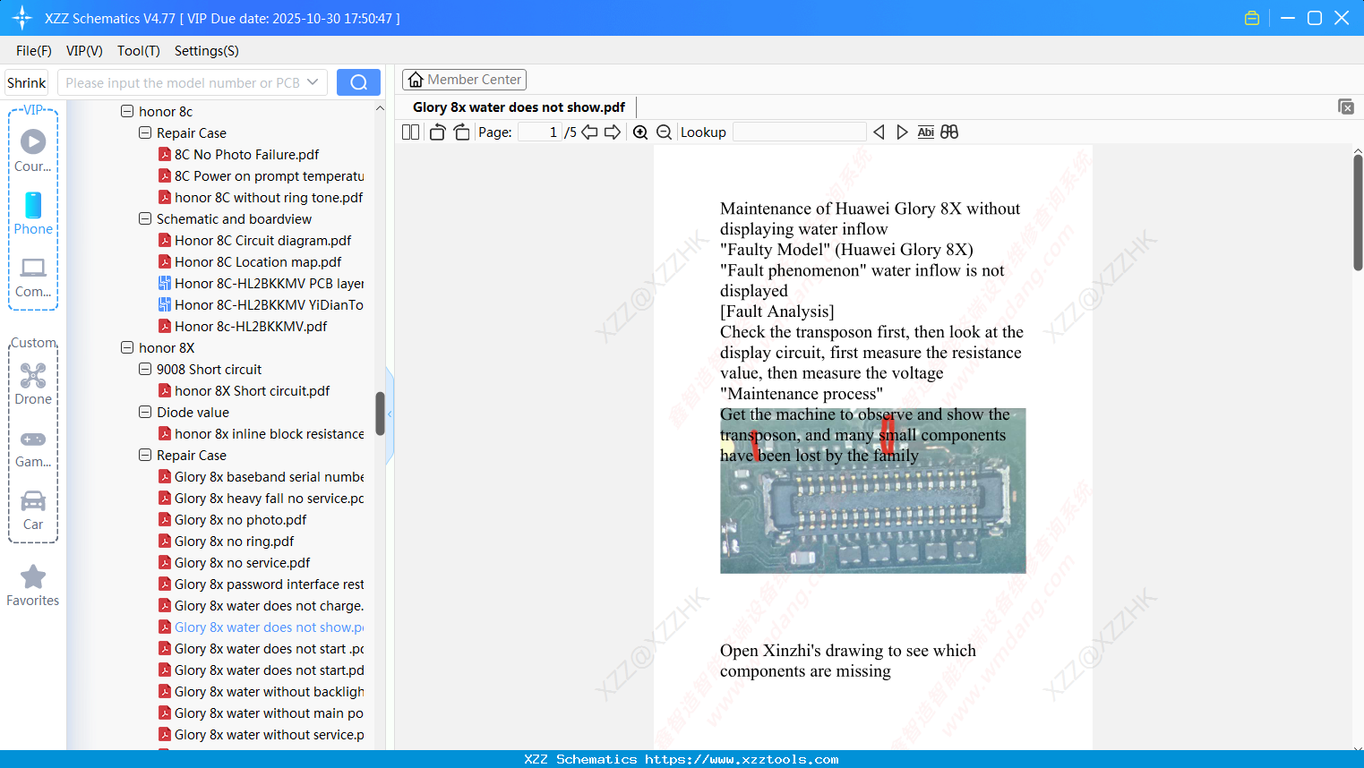This screenshot has height=768, width=1364.
Task: Open the VIP(V) menu
Action: pyautogui.click(x=84, y=50)
